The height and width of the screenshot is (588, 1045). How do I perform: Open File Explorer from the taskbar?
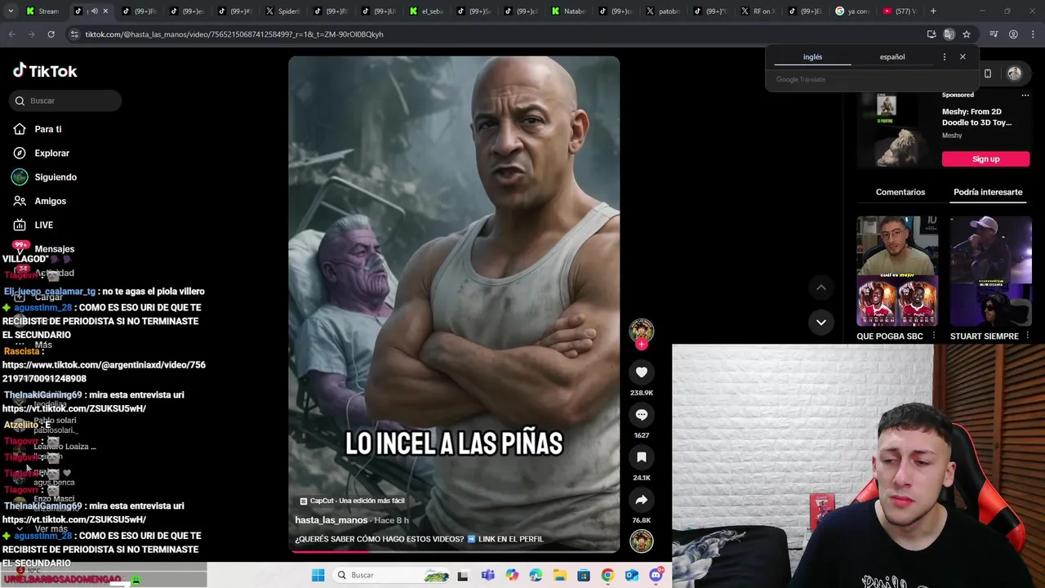[560, 575]
